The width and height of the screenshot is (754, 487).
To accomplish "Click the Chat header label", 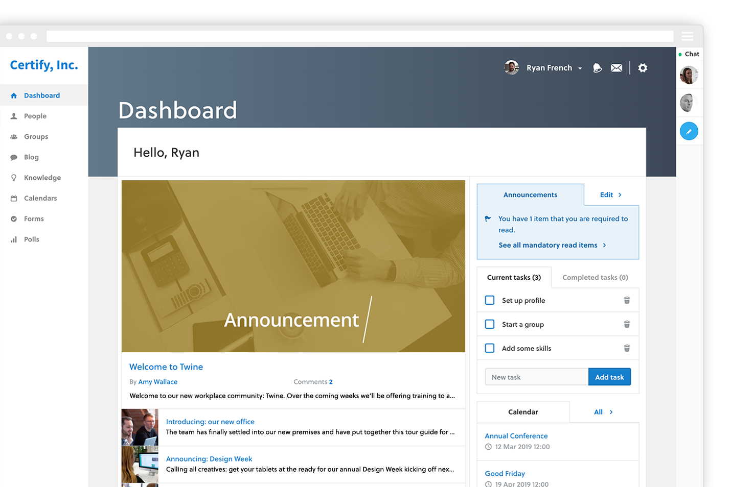I will pyautogui.click(x=692, y=54).
